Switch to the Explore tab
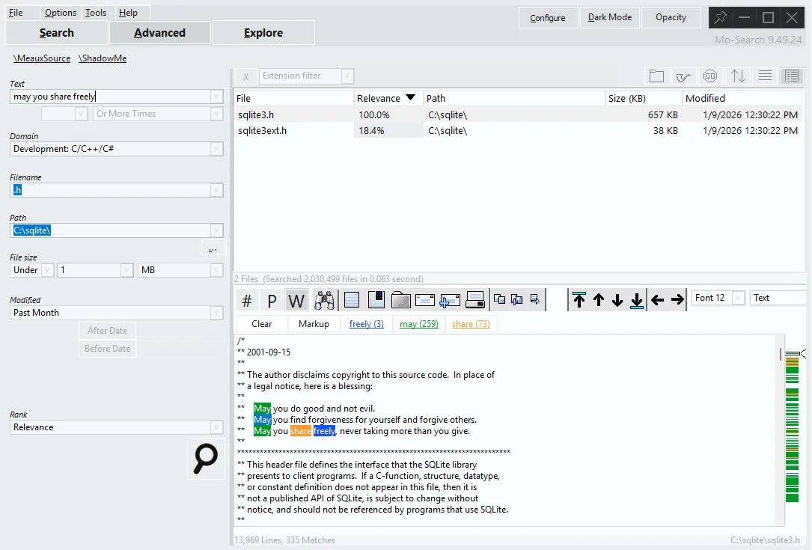812x550 pixels. (263, 32)
